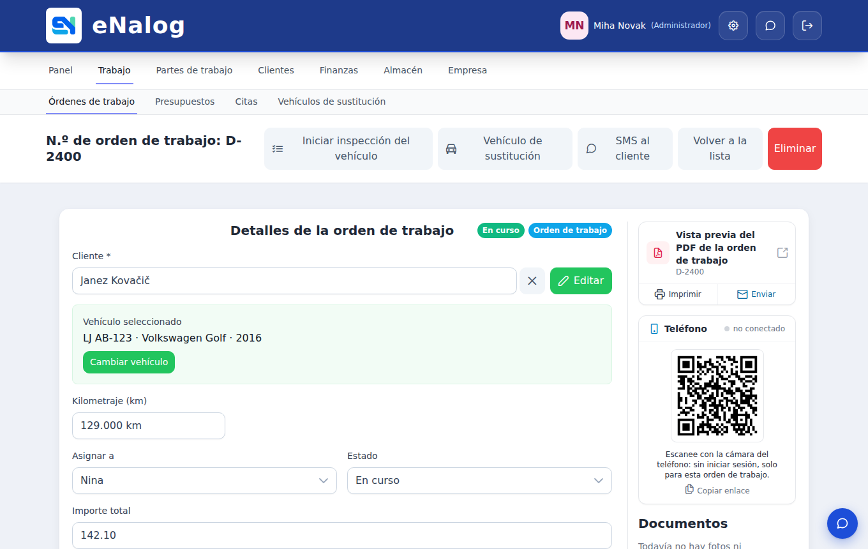Image resolution: width=868 pixels, height=549 pixels.
Task: Click the Teléfono phone icon
Action: (x=654, y=329)
